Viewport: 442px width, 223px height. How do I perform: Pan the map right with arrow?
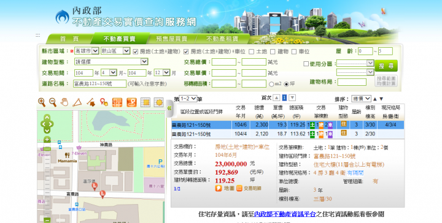51,124
